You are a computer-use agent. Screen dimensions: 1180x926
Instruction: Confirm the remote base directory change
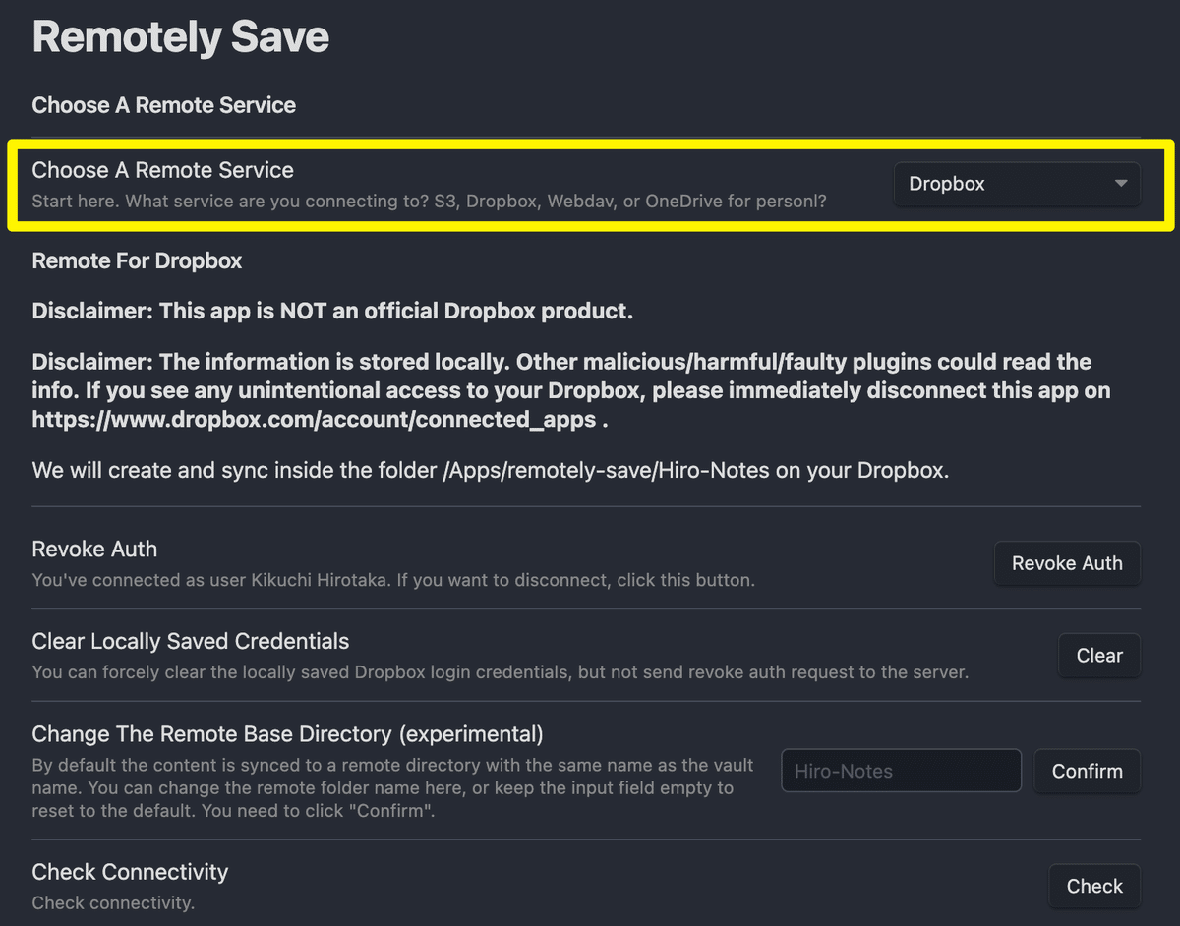(x=1087, y=771)
